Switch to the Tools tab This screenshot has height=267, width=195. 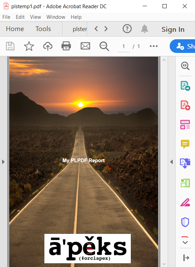point(43,29)
